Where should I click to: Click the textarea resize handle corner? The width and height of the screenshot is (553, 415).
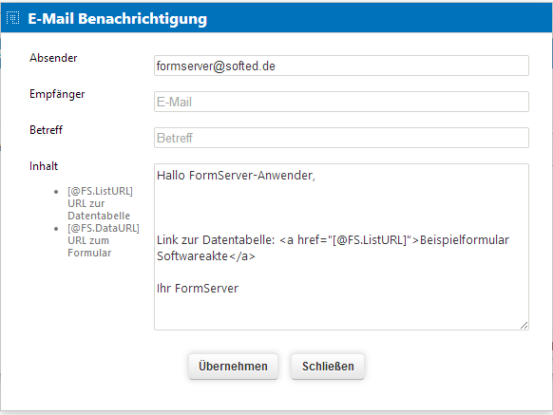coord(524,326)
